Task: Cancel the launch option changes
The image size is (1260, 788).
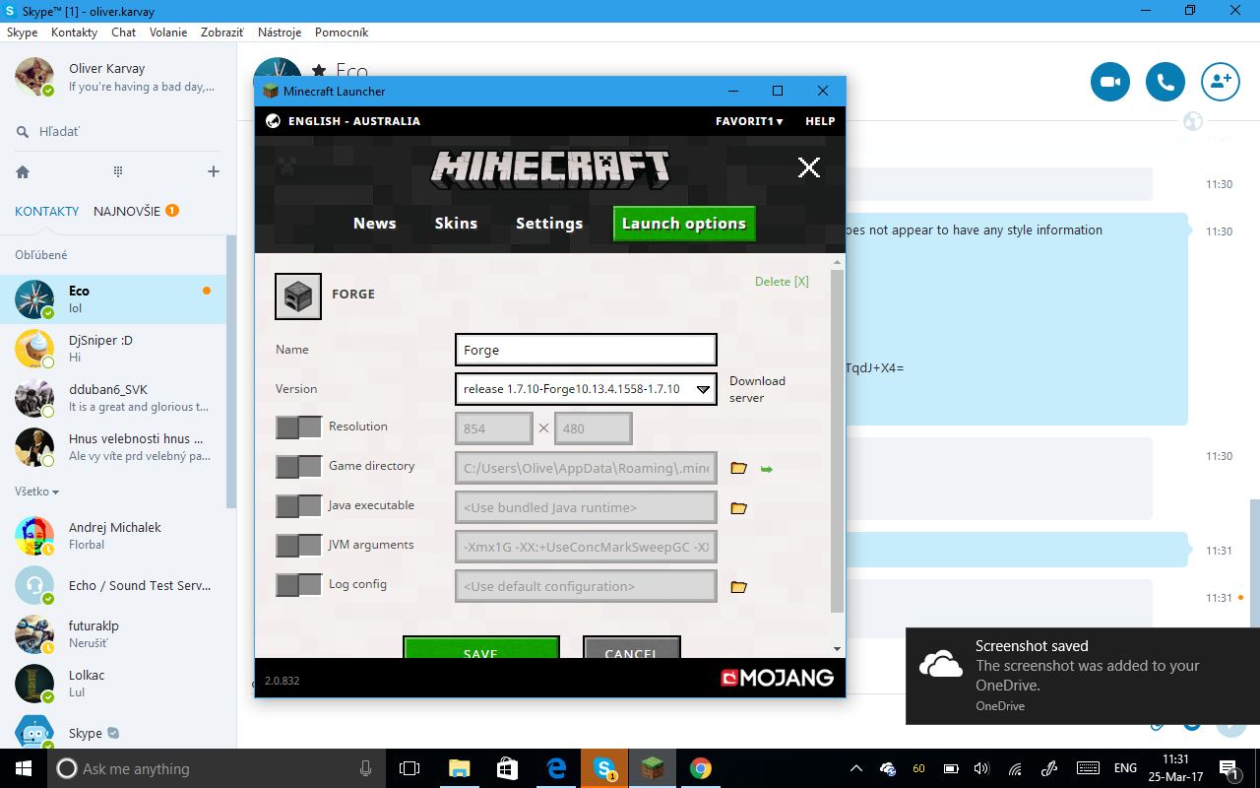Action: click(632, 647)
